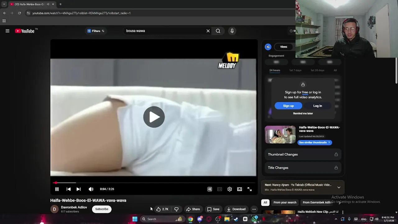Mute the video volume speaker icon
Screen dimensions: 398x224
tap(91, 189)
